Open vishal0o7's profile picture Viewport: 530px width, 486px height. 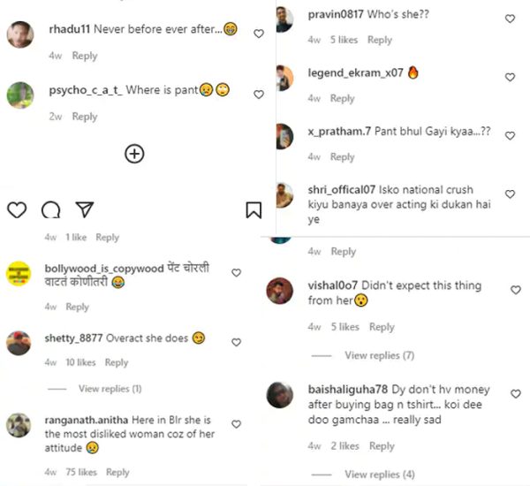pyautogui.click(x=279, y=291)
